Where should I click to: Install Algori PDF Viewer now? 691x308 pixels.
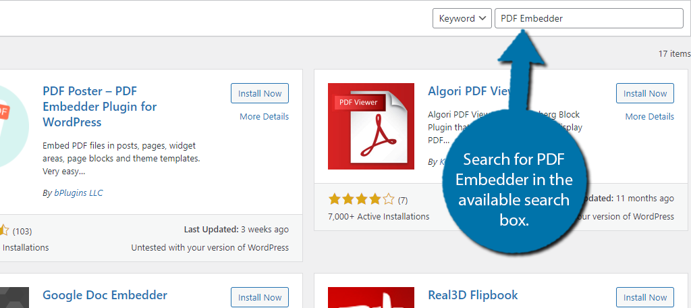click(x=644, y=93)
